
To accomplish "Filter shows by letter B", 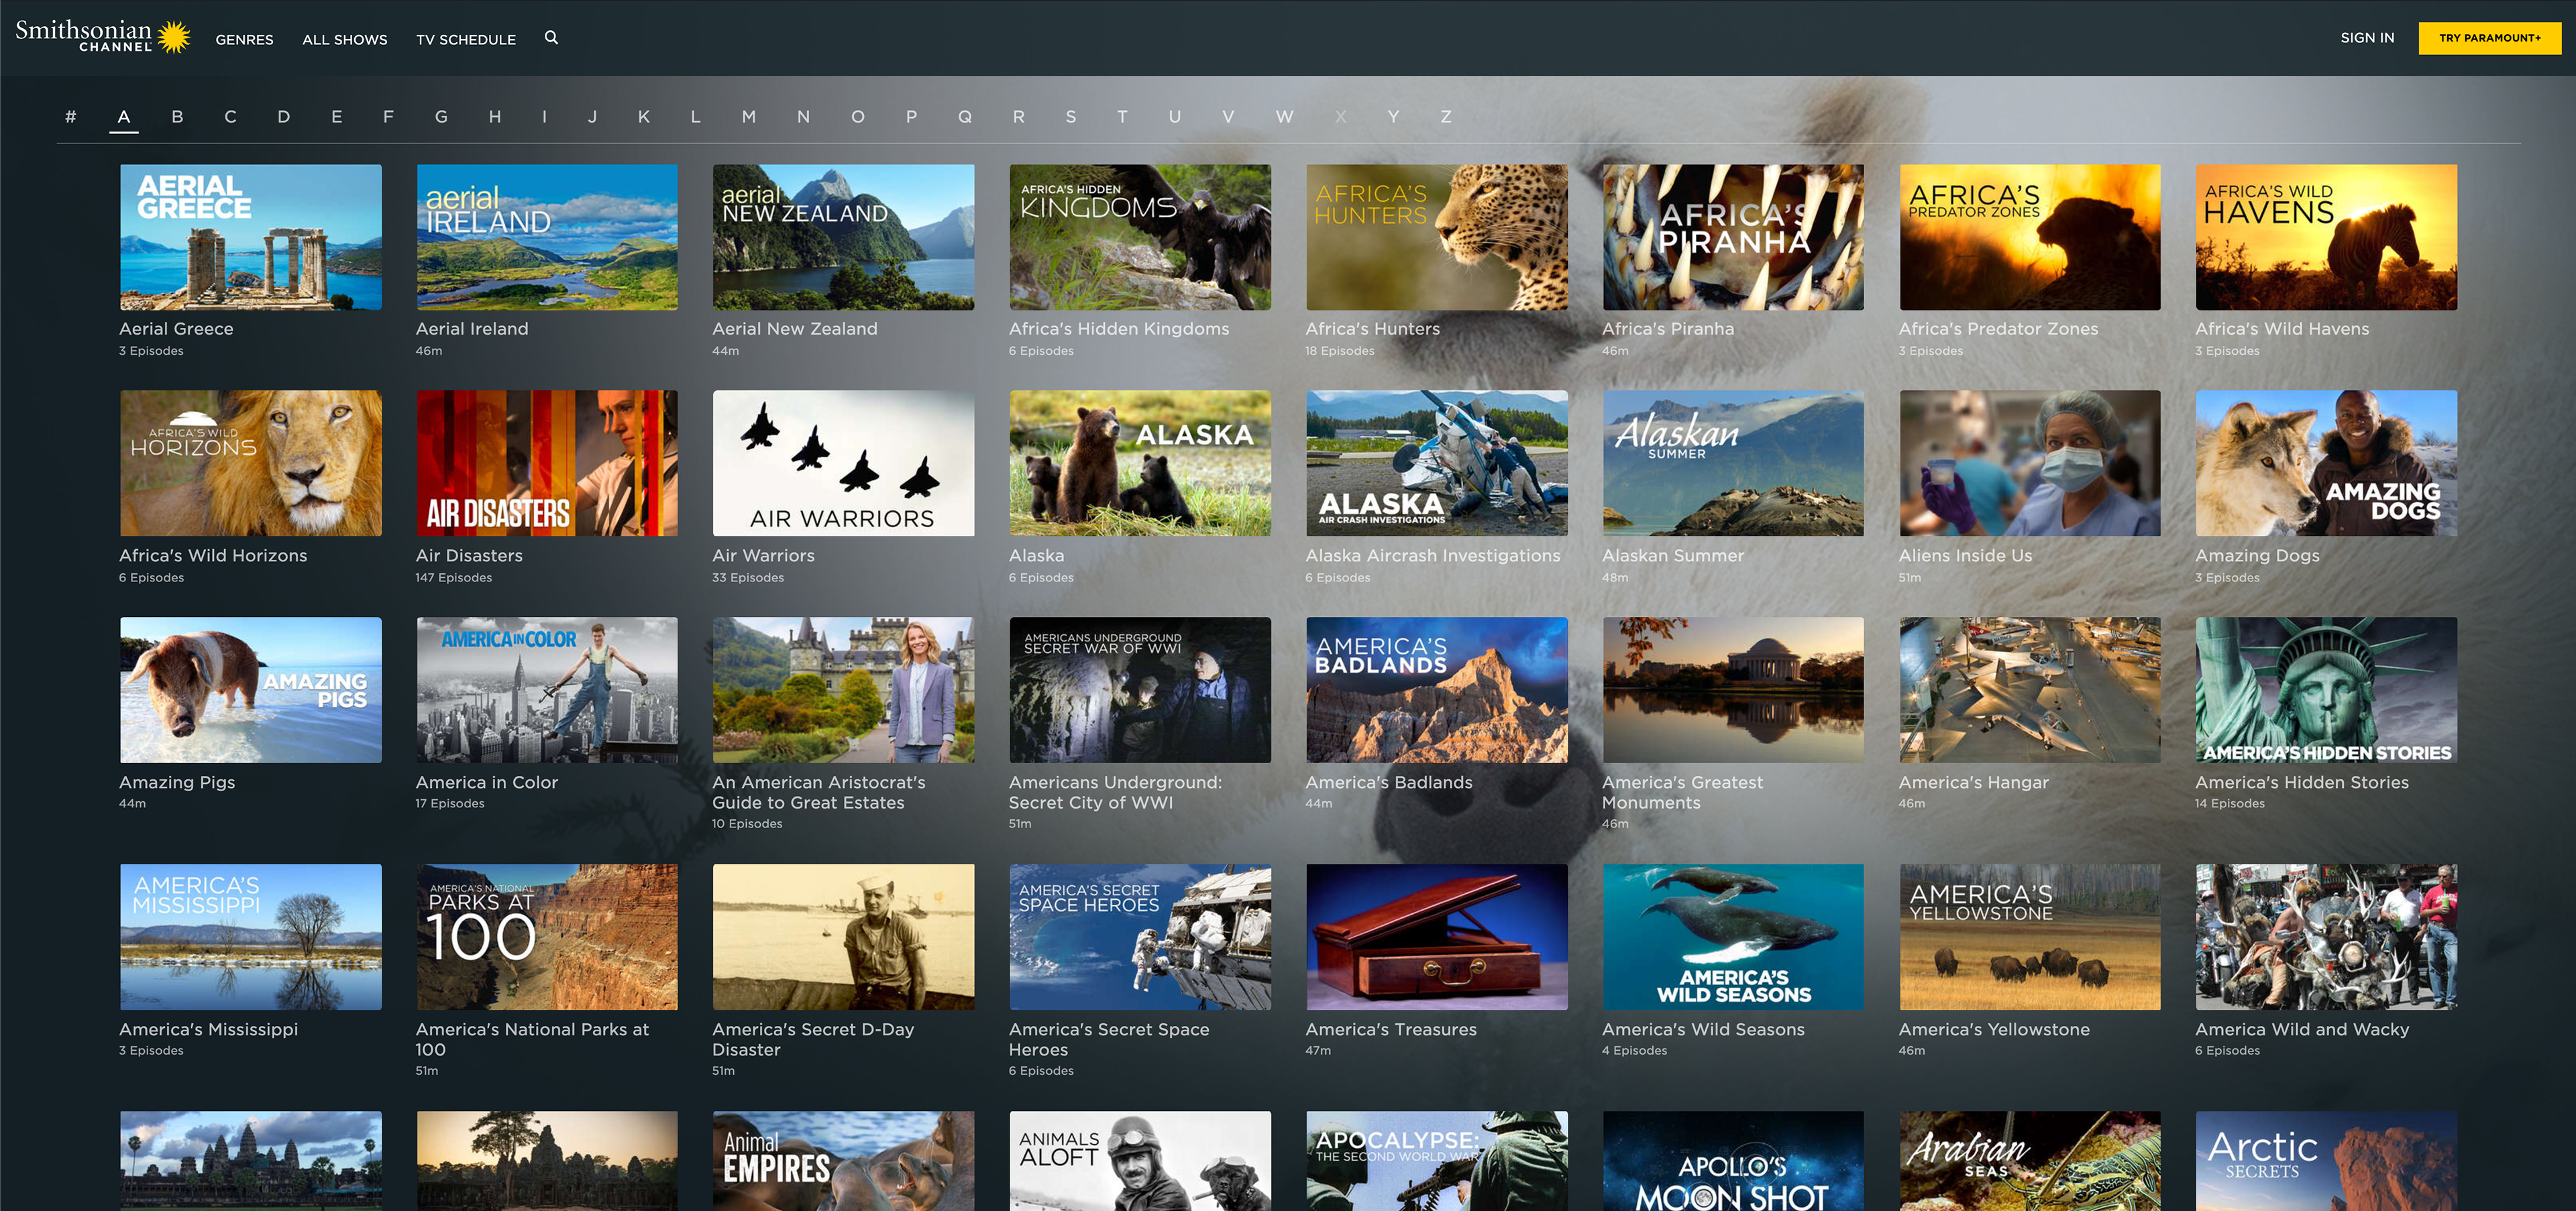I will tap(177, 117).
